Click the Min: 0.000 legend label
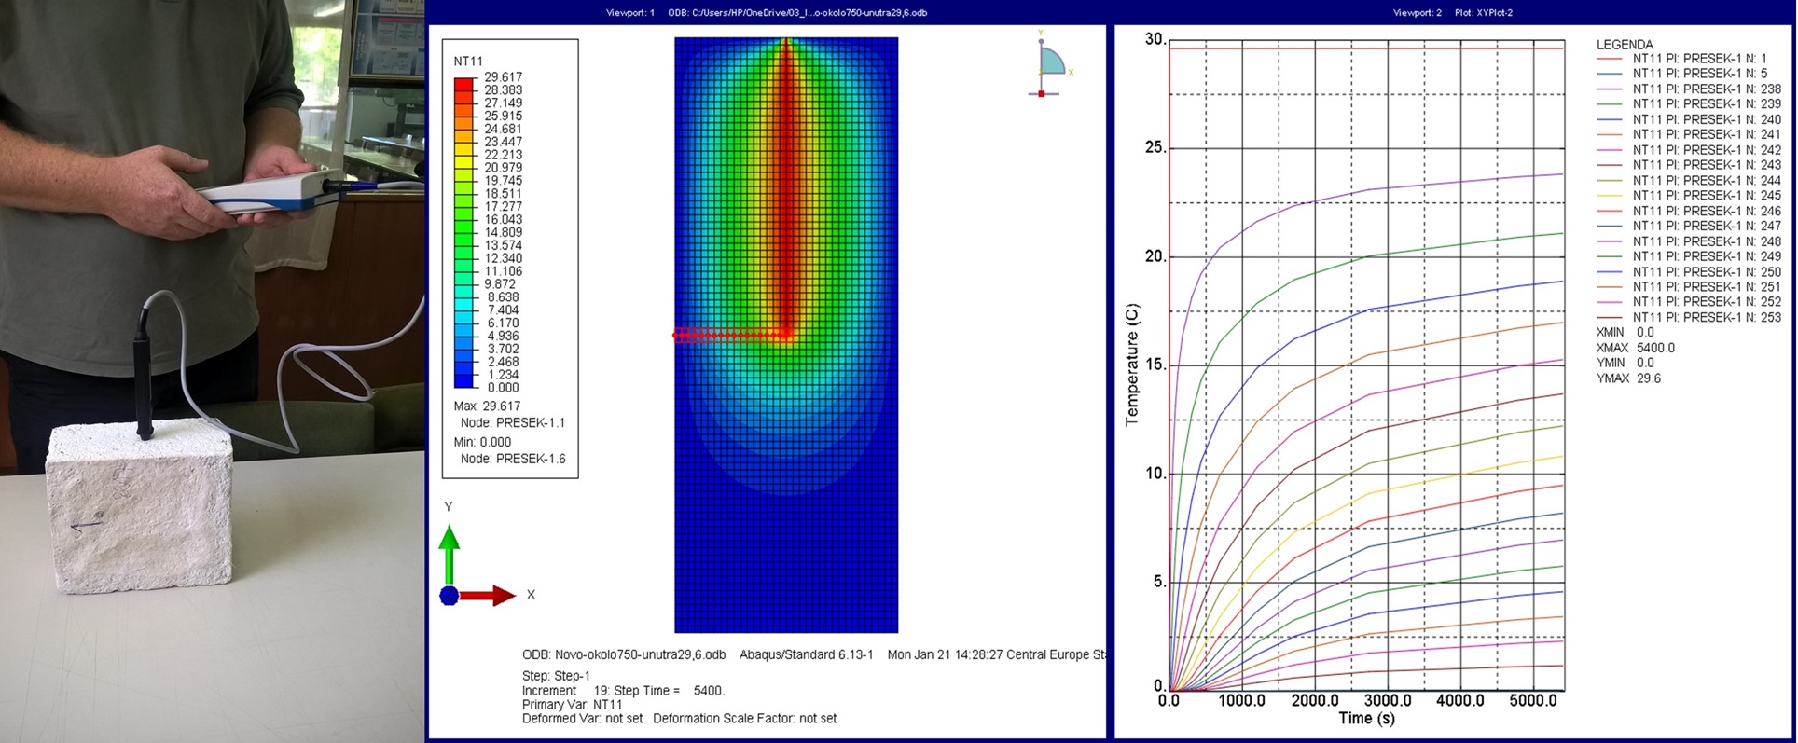 click(483, 442)
